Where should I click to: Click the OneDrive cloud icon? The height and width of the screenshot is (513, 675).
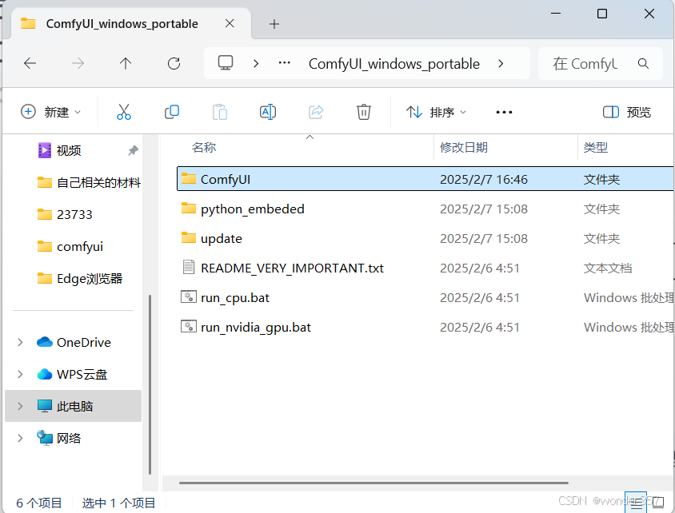click(x=44, y=342)
